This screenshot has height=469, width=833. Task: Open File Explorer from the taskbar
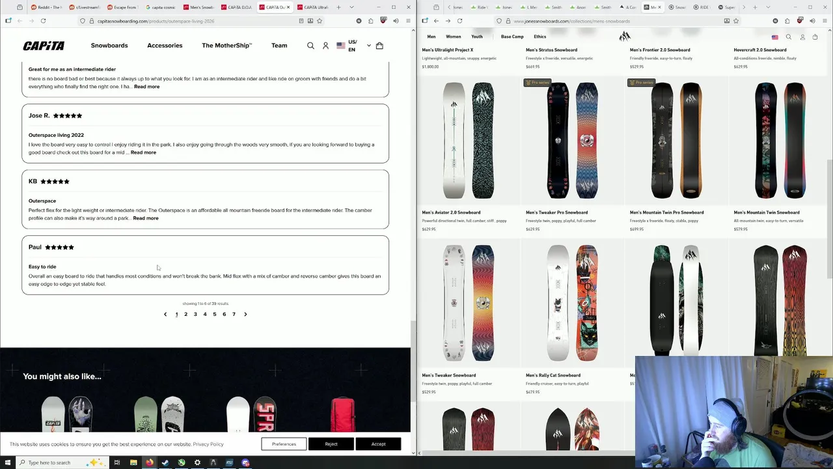point(133,462)
